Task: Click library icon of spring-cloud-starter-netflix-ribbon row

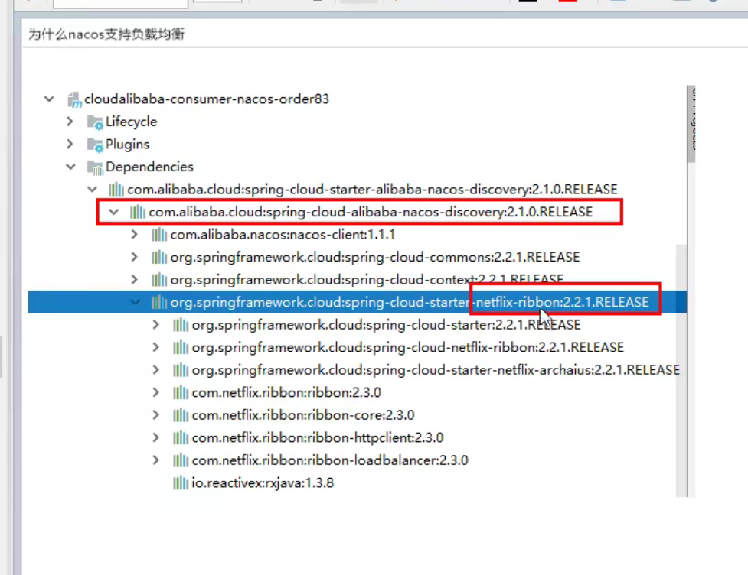Action: click(x=158, y=303)
